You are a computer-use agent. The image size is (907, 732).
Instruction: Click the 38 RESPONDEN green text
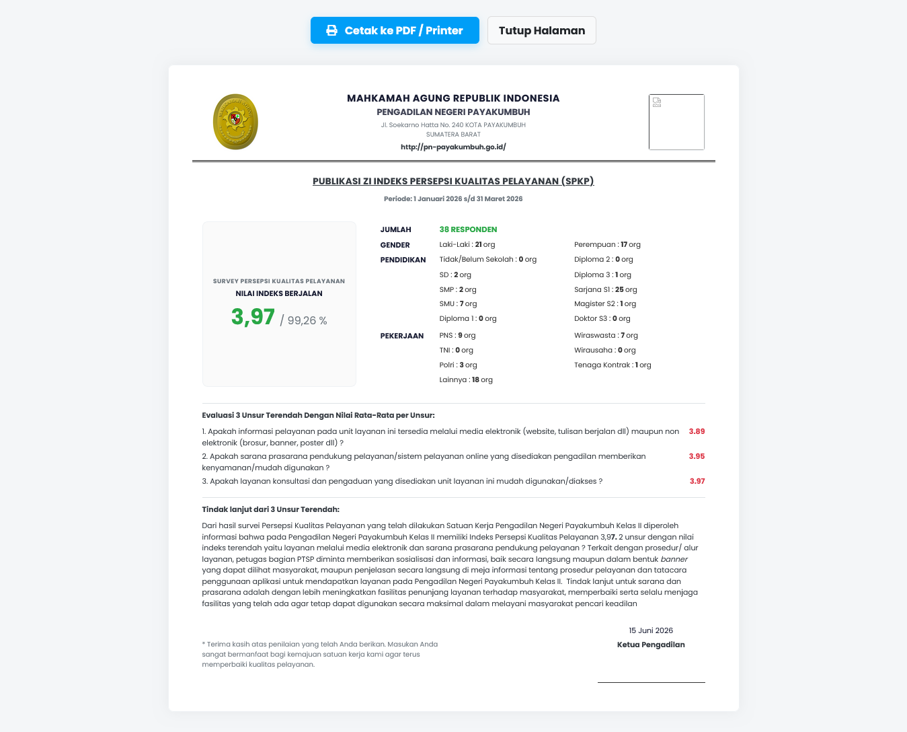(x=468, y=229)
